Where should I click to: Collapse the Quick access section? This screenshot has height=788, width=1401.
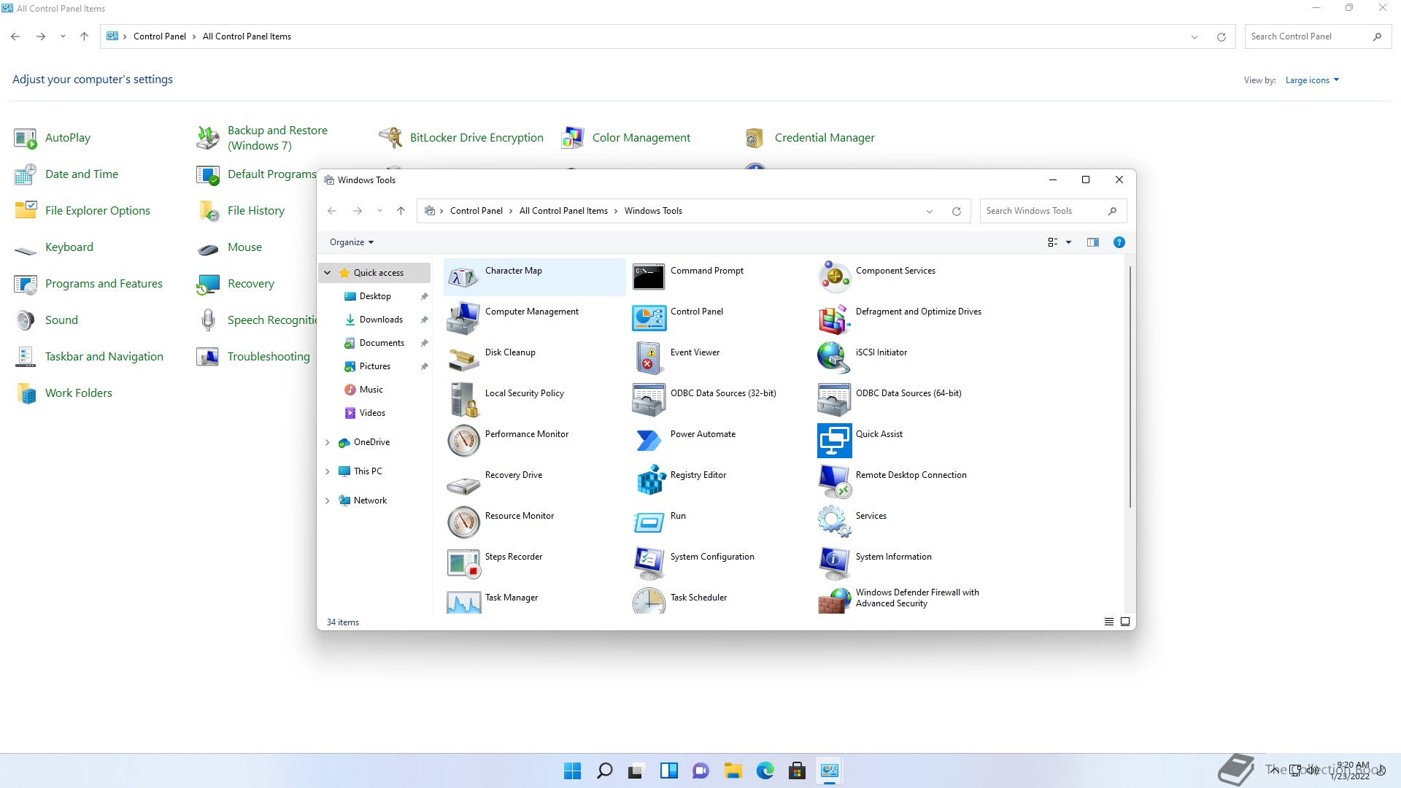pos(327,272)
